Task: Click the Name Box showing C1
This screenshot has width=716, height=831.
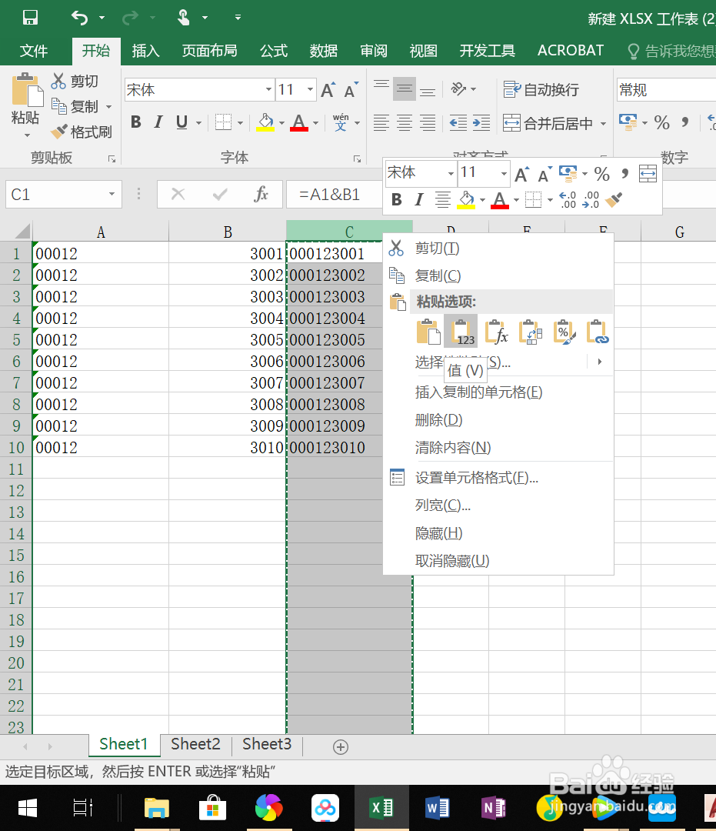Action: [x=54, y=194]
